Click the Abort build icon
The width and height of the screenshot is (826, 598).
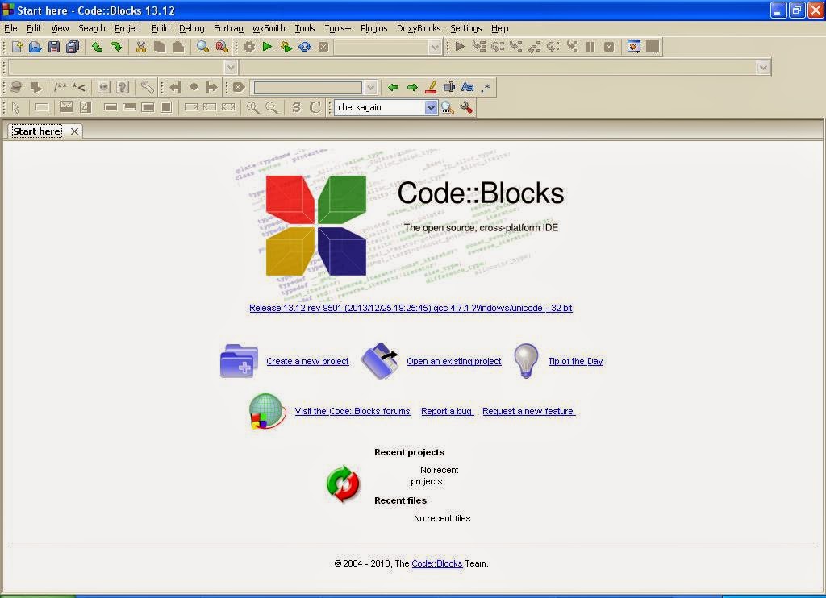click(323, 47)
